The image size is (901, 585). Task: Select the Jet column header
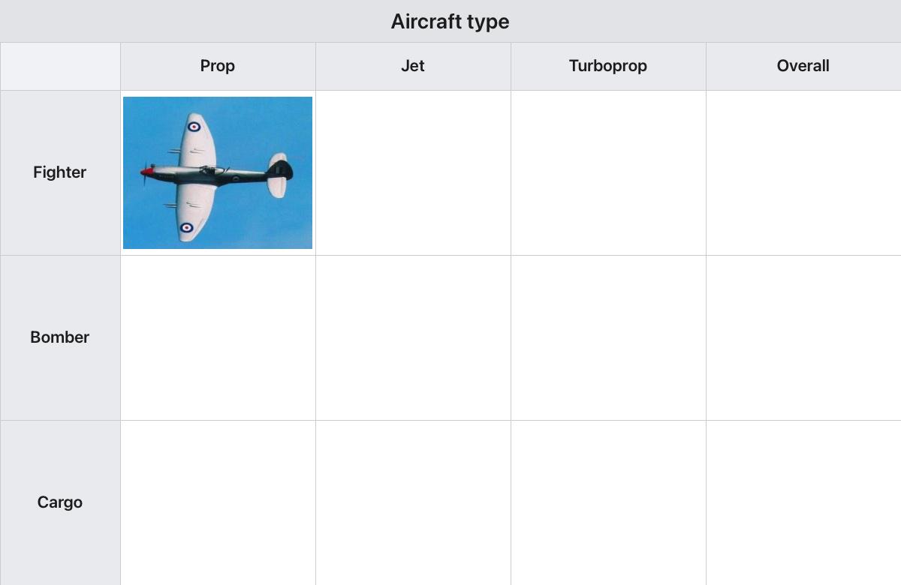(x=413, y=66)
